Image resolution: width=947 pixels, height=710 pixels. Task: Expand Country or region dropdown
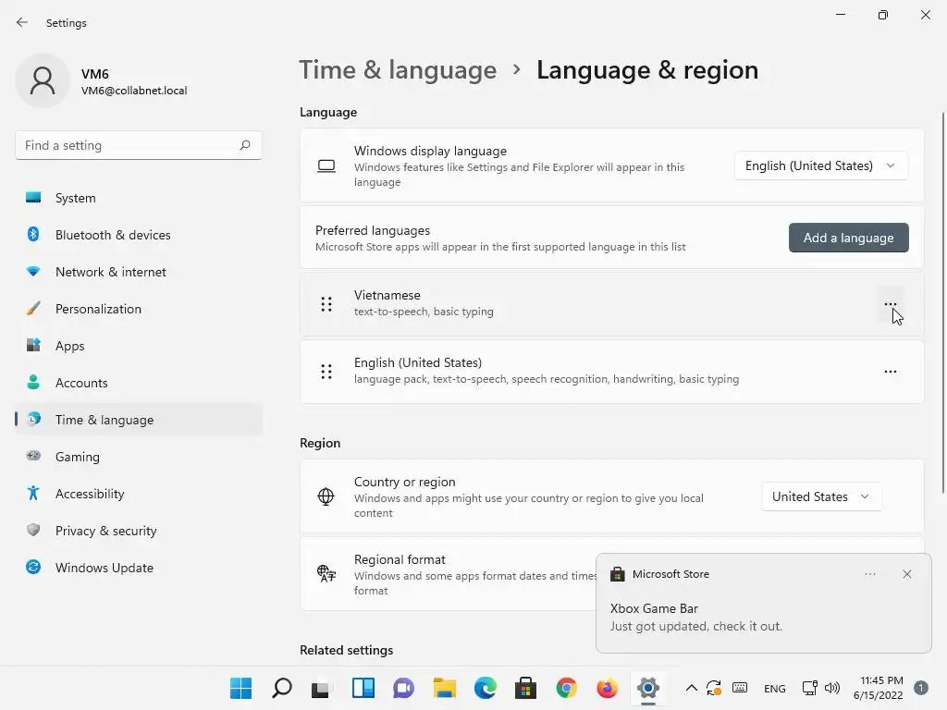tap(821, 496)
